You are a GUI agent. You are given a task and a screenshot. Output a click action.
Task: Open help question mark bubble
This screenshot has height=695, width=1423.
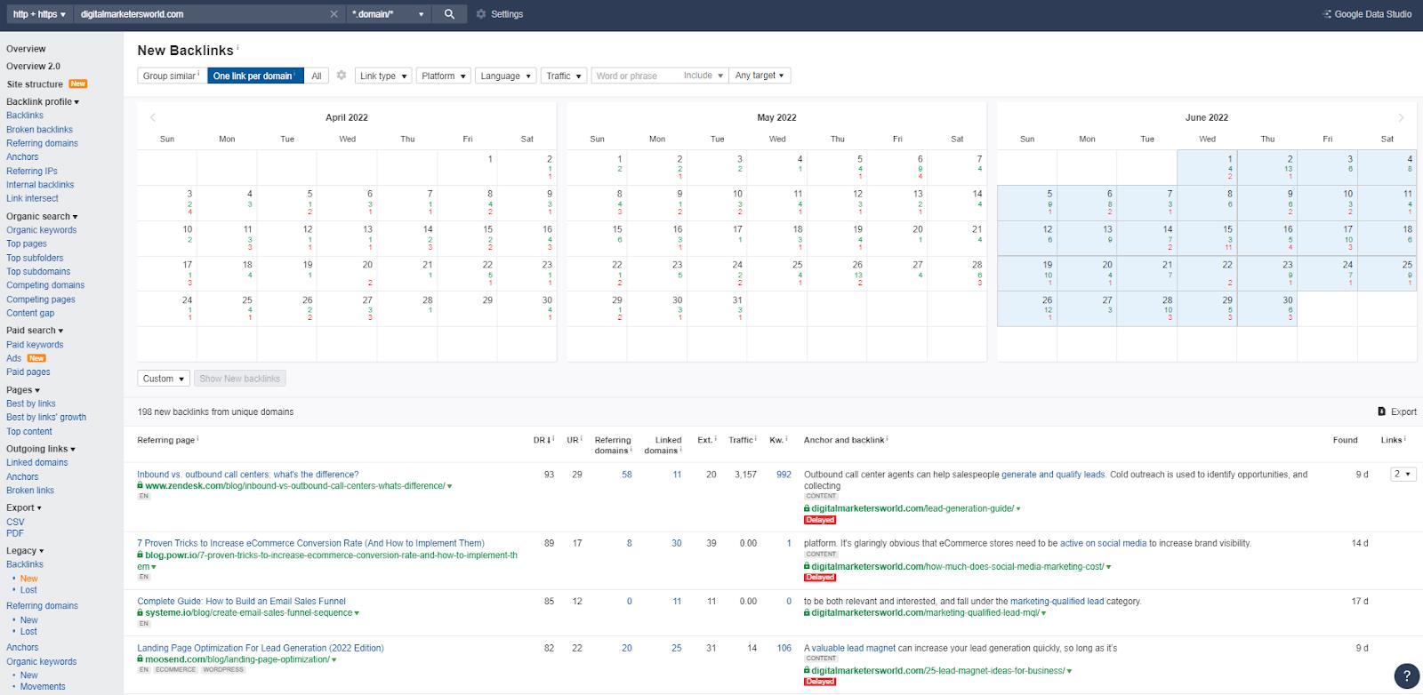click(x=1406, y=675)
